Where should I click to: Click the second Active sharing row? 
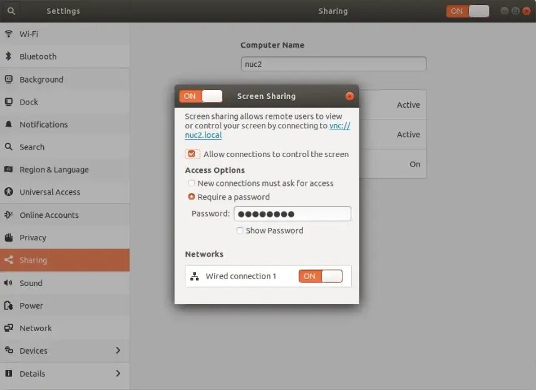click(x=393, y=135)
